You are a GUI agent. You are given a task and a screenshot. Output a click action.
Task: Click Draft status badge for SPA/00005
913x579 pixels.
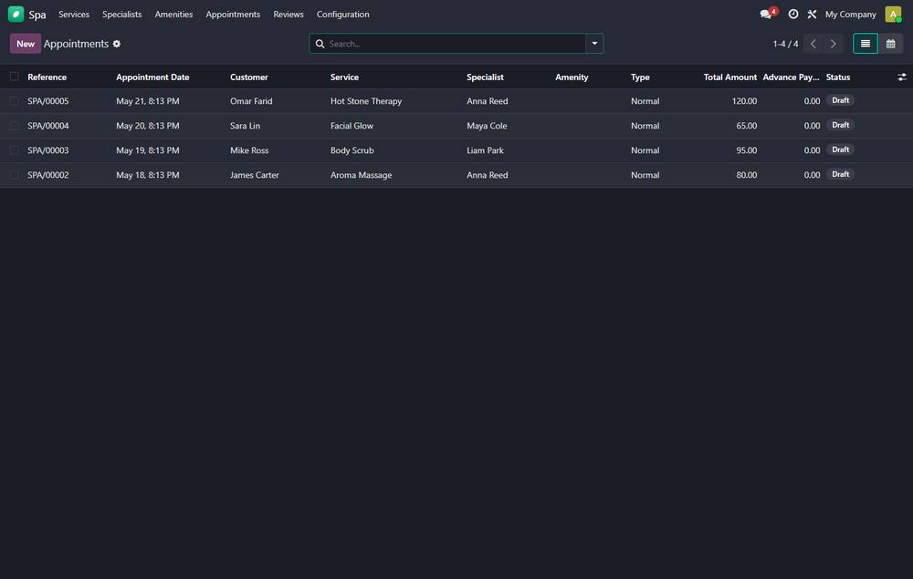pyautogui.click(x=840, y=100)
